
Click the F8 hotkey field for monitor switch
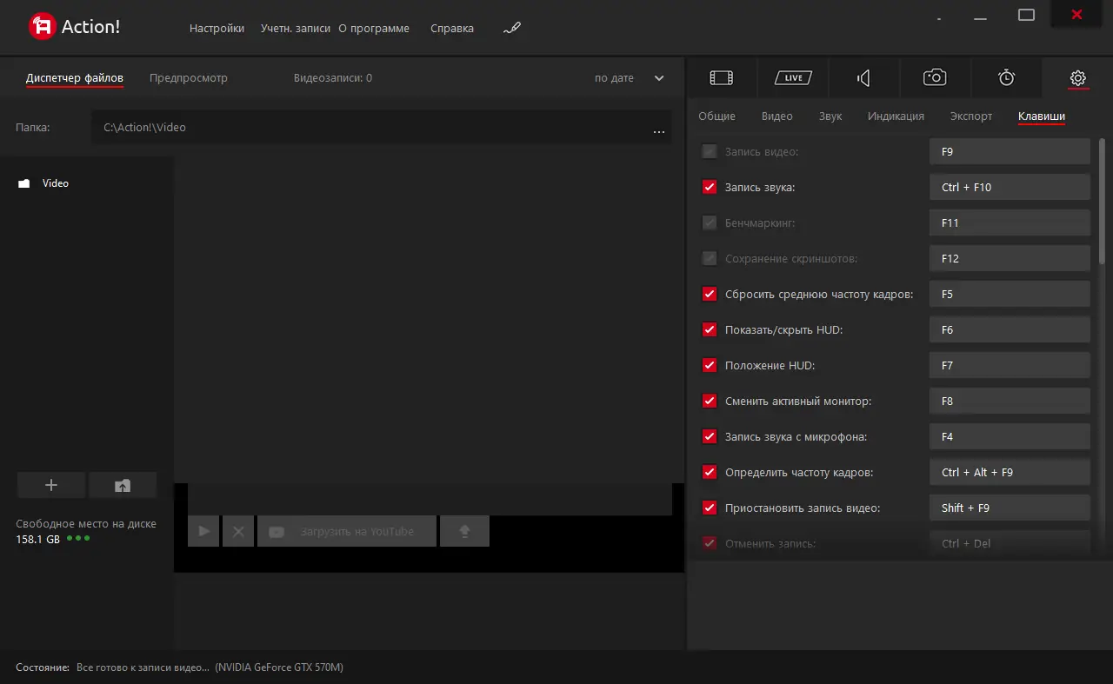(1010, 401)
